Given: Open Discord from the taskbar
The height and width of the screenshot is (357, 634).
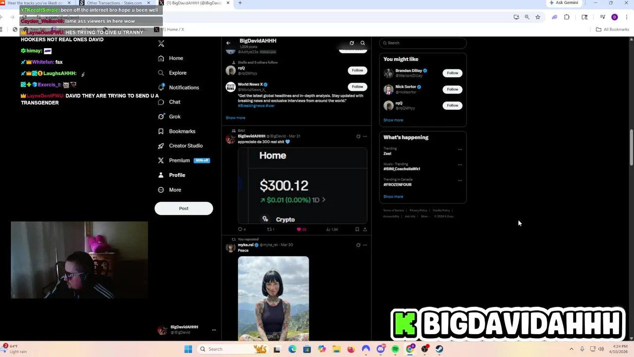Looking at the screenshot, I should (x=380, y=349).
